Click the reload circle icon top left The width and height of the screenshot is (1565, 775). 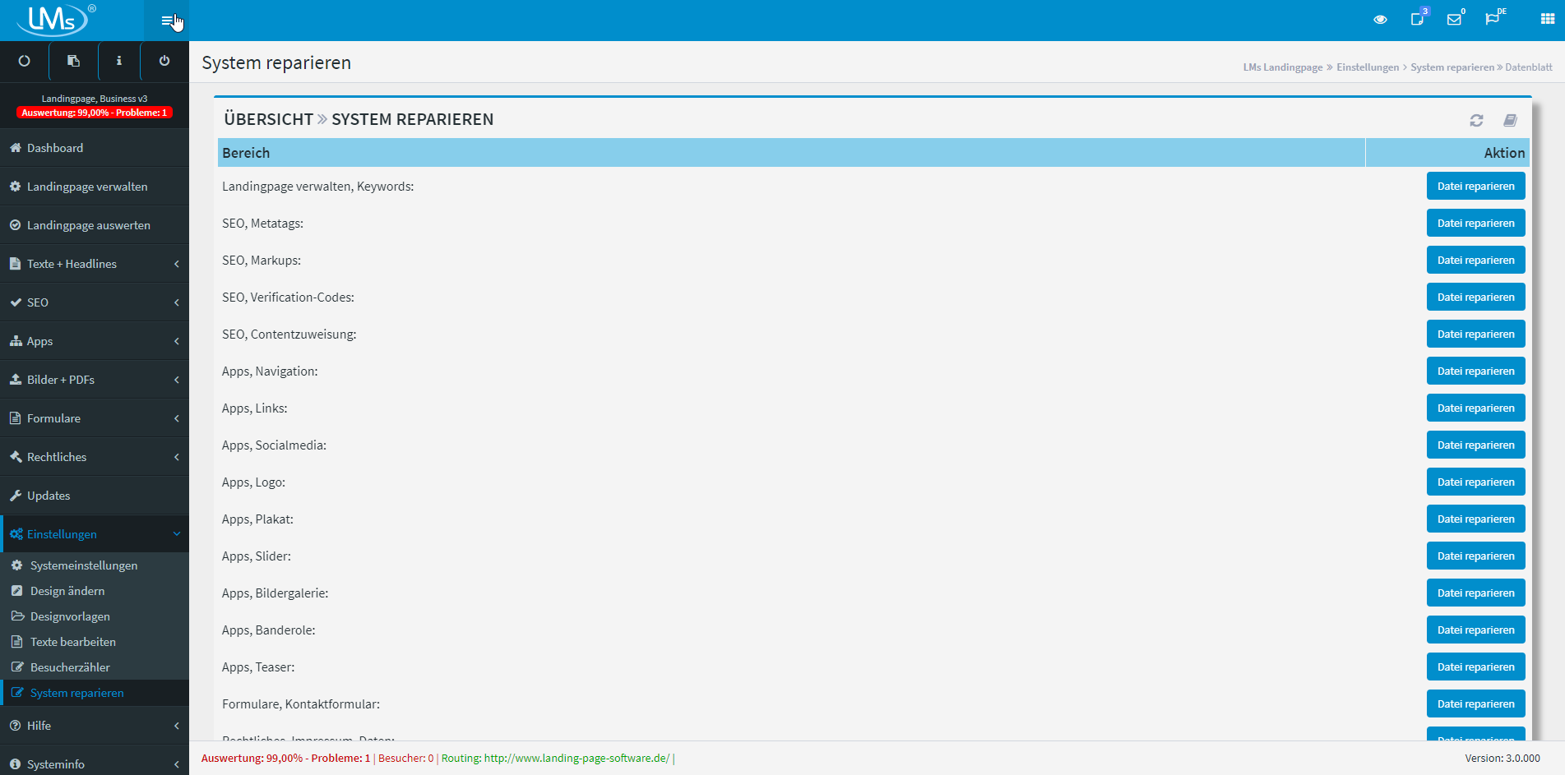tap(24, 61)
